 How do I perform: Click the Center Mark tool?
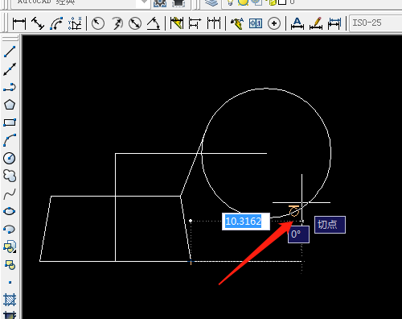[x=274, y=23]
